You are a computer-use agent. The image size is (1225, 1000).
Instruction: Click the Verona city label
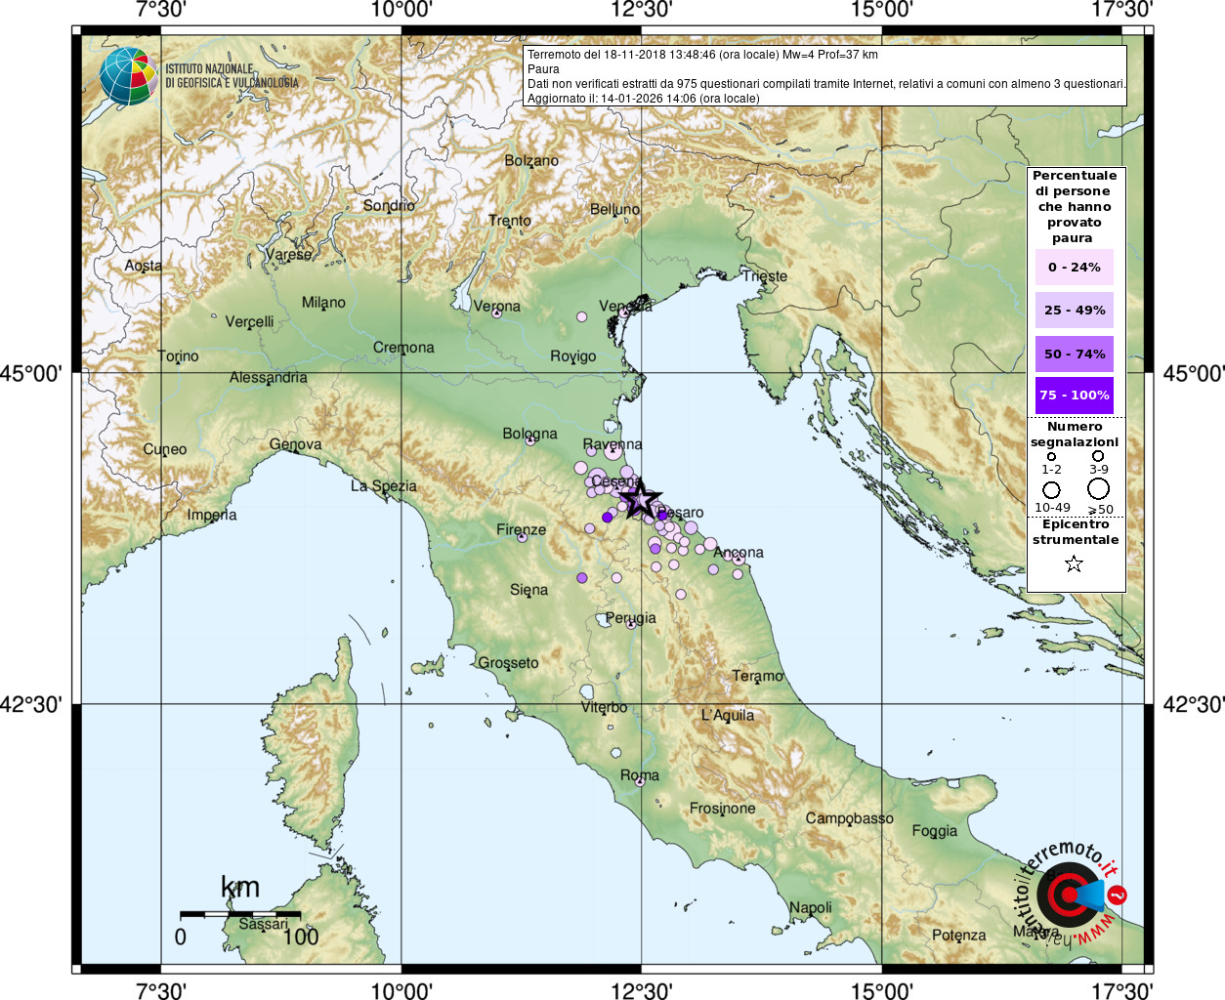[497, 306]
